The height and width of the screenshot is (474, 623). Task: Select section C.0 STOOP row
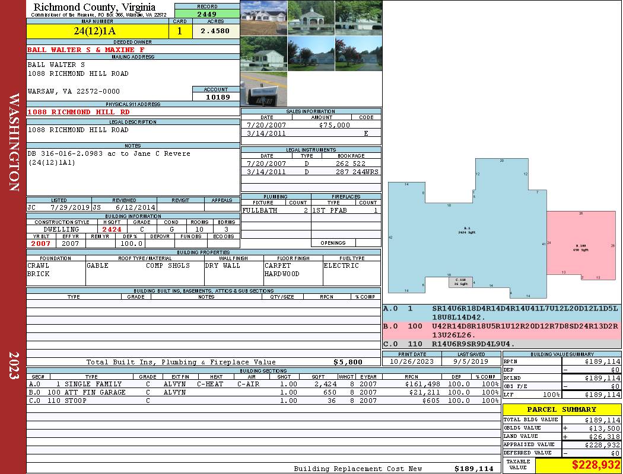tap(263, 401)
